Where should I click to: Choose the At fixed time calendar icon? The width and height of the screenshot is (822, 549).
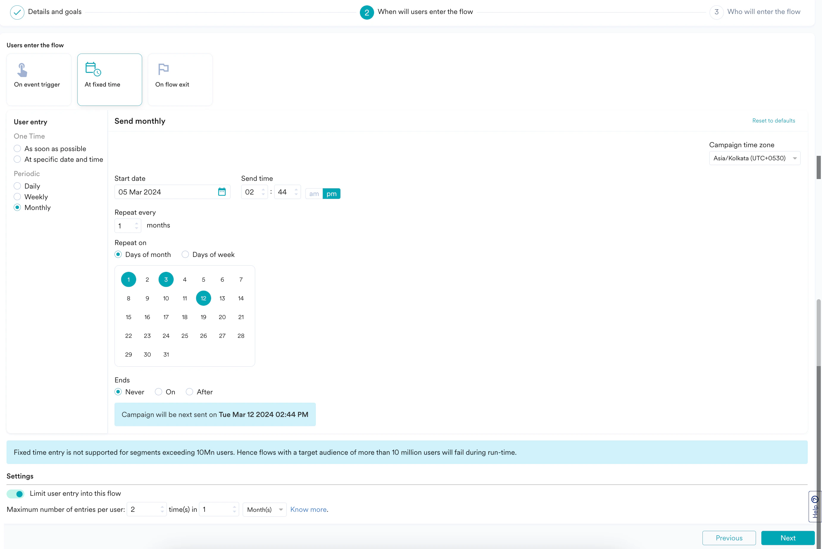93,69
